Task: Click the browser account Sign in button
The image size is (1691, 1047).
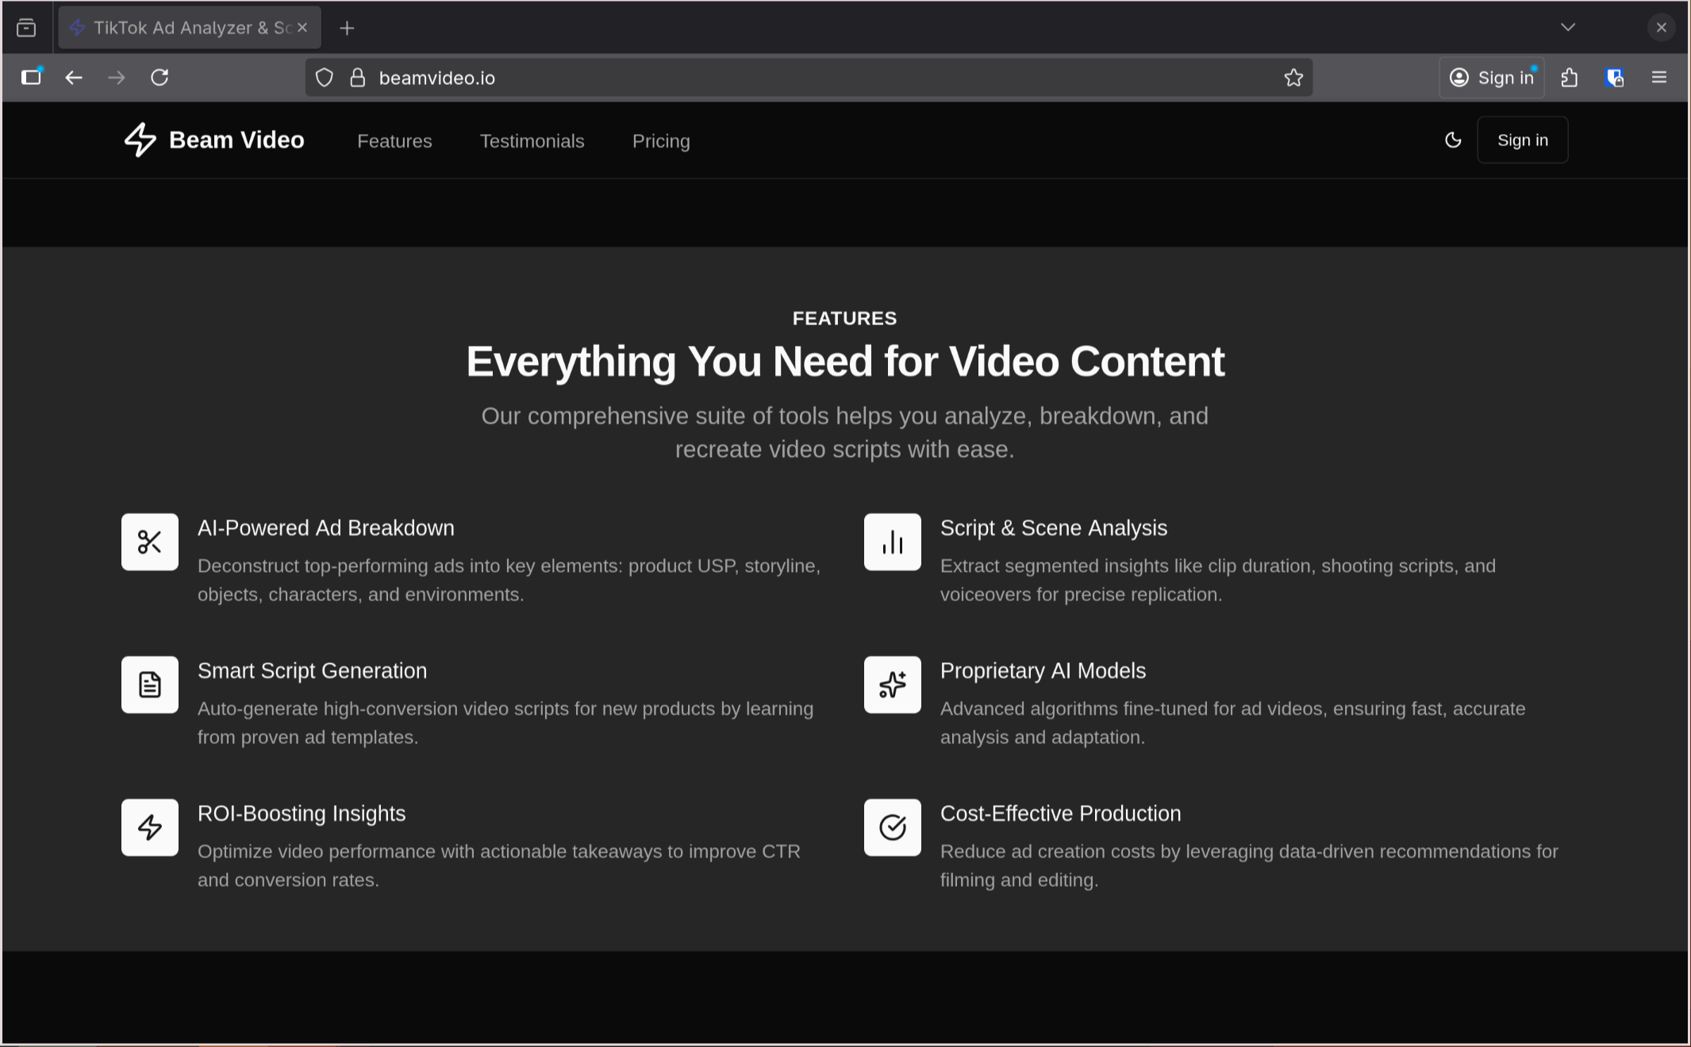Action: tap(1492, 78)
